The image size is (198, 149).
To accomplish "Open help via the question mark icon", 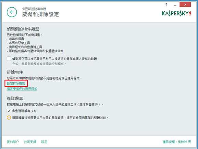I will tap(166, 5).
